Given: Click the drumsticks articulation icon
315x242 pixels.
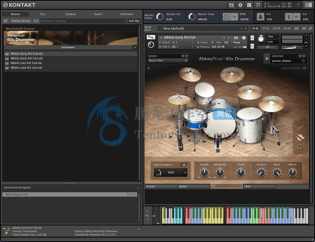Looking at the screenshot, I should pyautogui.click(x=300, y=128).
